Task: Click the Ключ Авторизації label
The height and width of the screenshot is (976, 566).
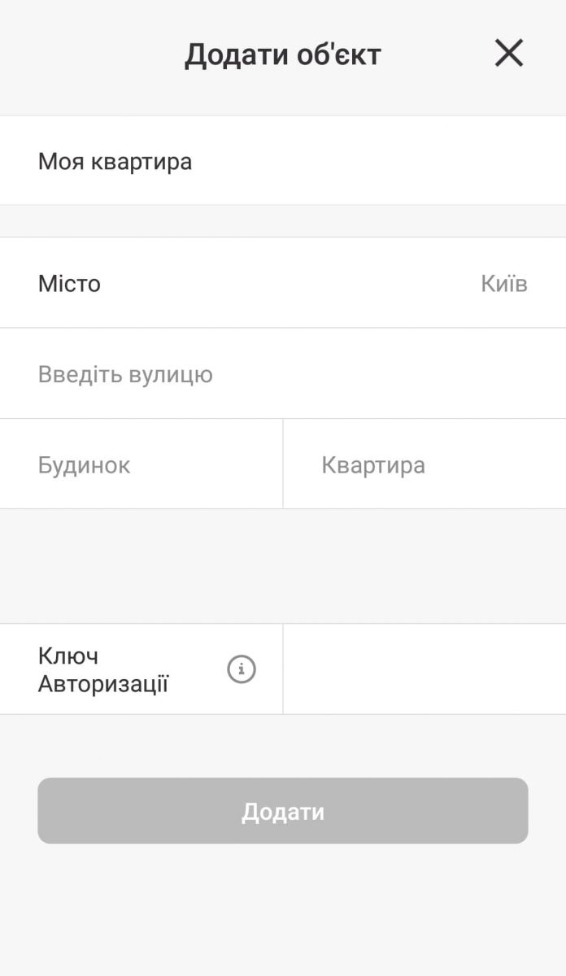Action: pyautogui.click(x=102, y=669)
